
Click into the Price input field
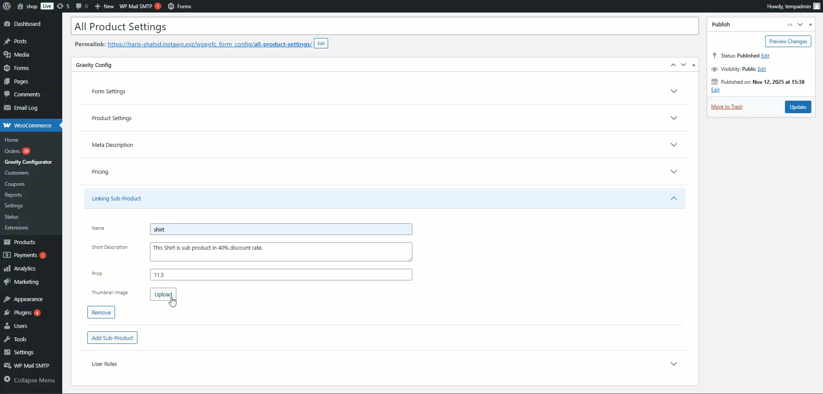pos(281,275)
